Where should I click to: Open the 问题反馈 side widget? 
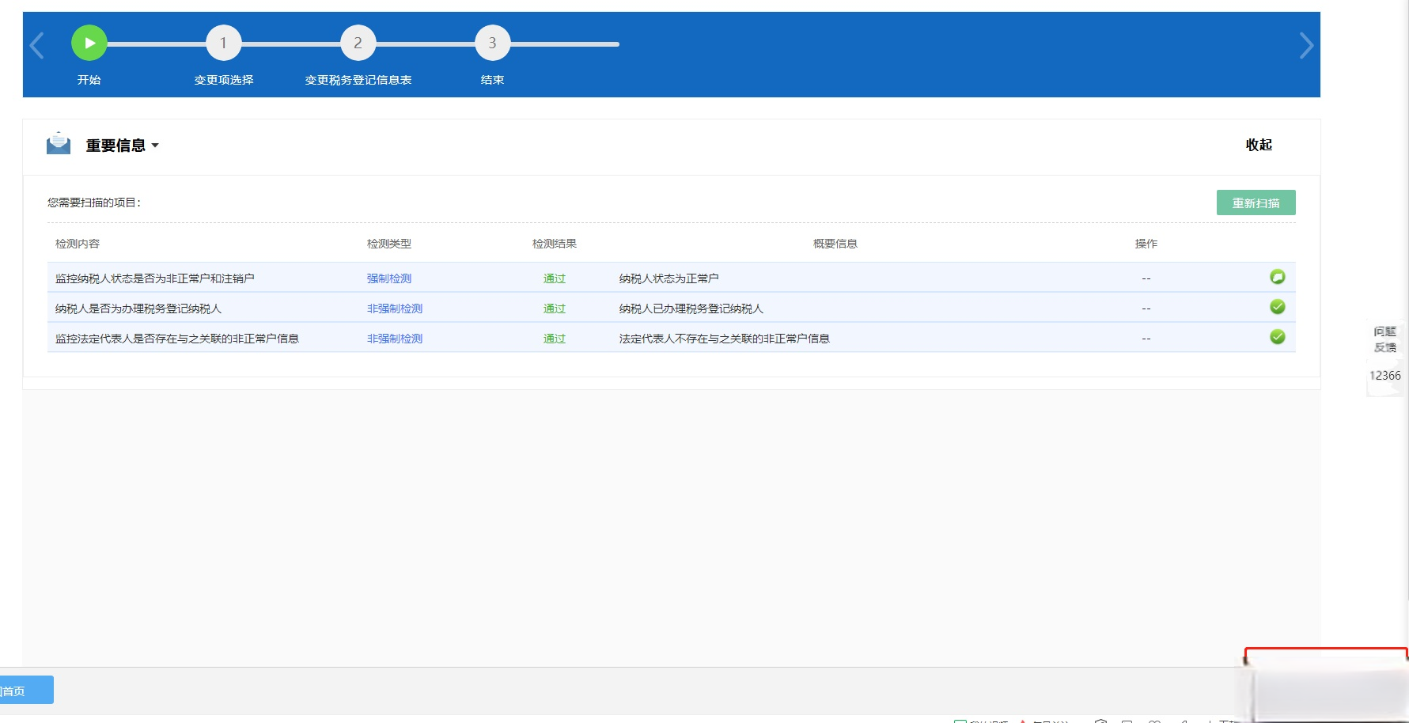(1384, 339)
